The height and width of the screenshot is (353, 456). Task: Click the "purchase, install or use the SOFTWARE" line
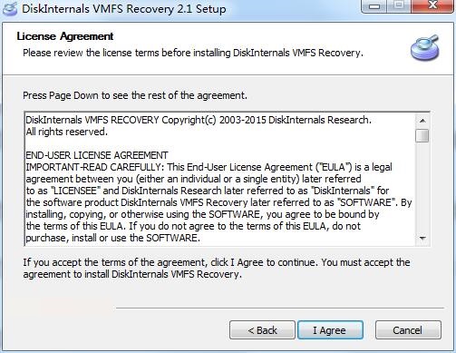point(112,238)
